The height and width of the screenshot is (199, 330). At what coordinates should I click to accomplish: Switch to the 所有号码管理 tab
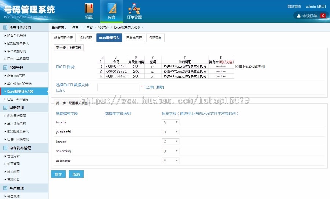(63, 38)
